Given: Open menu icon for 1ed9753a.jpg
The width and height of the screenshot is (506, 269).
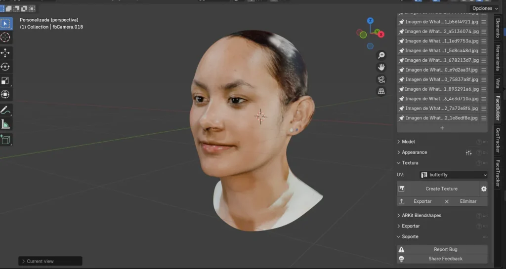Looking at the screenshot, I should click(483, 41).
